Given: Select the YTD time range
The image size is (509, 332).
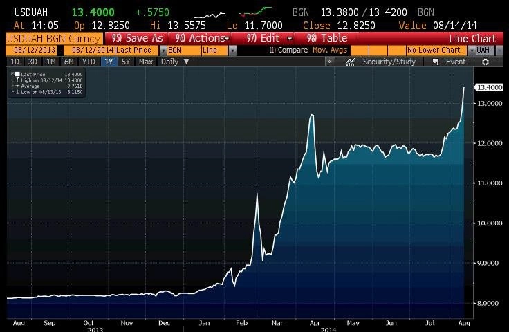Looking at the screenshot, I should [88, 62].
